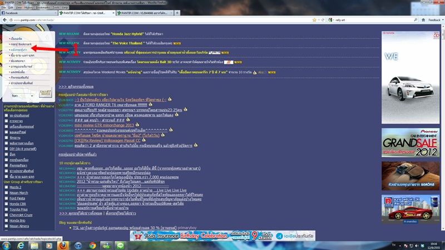445x250 pixels.
Task: Tick the Honda CBR checkbox
Action: (6, 204)
